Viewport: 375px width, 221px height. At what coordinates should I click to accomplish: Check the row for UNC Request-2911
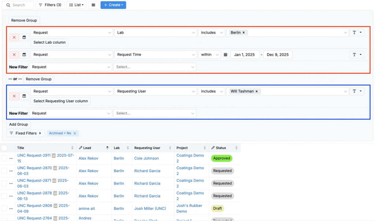point(4,158)
